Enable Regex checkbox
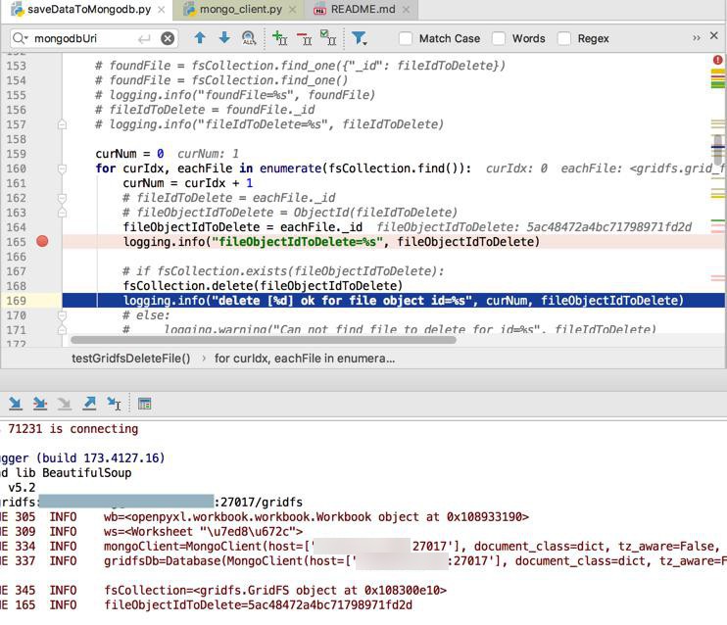The image size is (727, 625). click(x=564, y=38)
